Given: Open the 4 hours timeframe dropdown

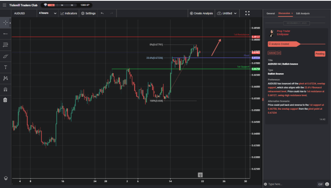Looking at the screenshot, I should pos(48,13).
